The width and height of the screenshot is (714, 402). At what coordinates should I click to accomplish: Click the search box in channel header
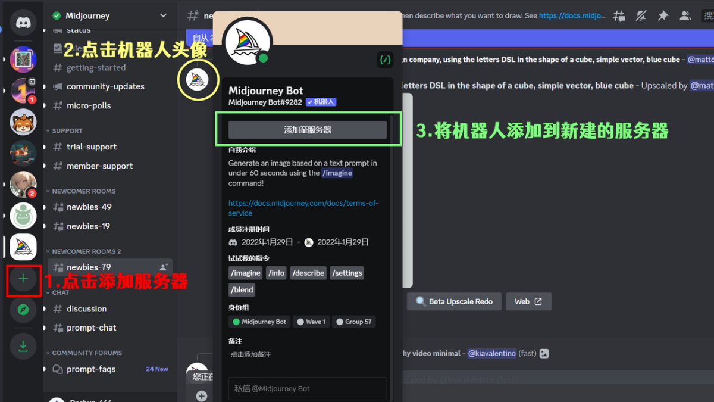click(x=708, y=16)
